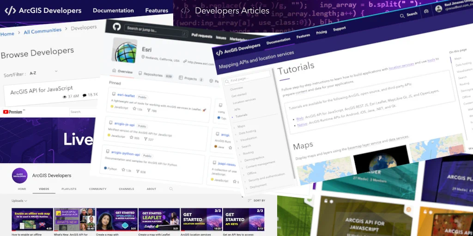473x236 pixels.
Task: Click the home icon on GitHub Overview tab
Action: coord(114,71)
